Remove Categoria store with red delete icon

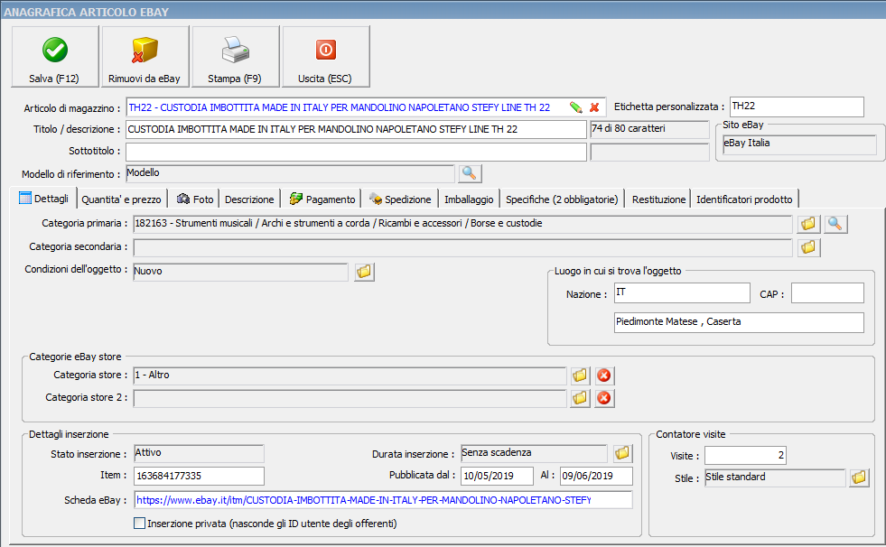pyautogui.click(x=604, y=375)
